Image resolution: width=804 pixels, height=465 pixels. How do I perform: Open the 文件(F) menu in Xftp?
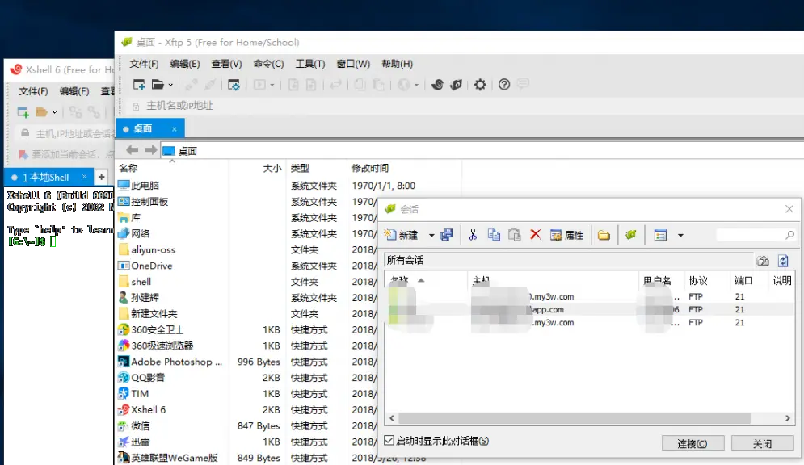(144, 64)
